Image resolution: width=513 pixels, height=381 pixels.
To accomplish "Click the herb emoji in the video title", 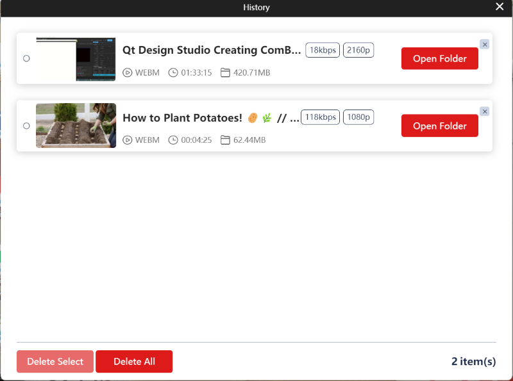I will point(267,118).
